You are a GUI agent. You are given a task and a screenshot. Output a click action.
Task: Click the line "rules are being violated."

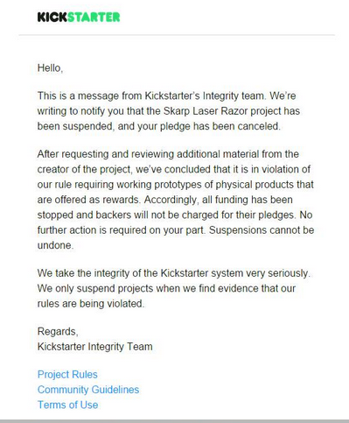tap(91, 304)
